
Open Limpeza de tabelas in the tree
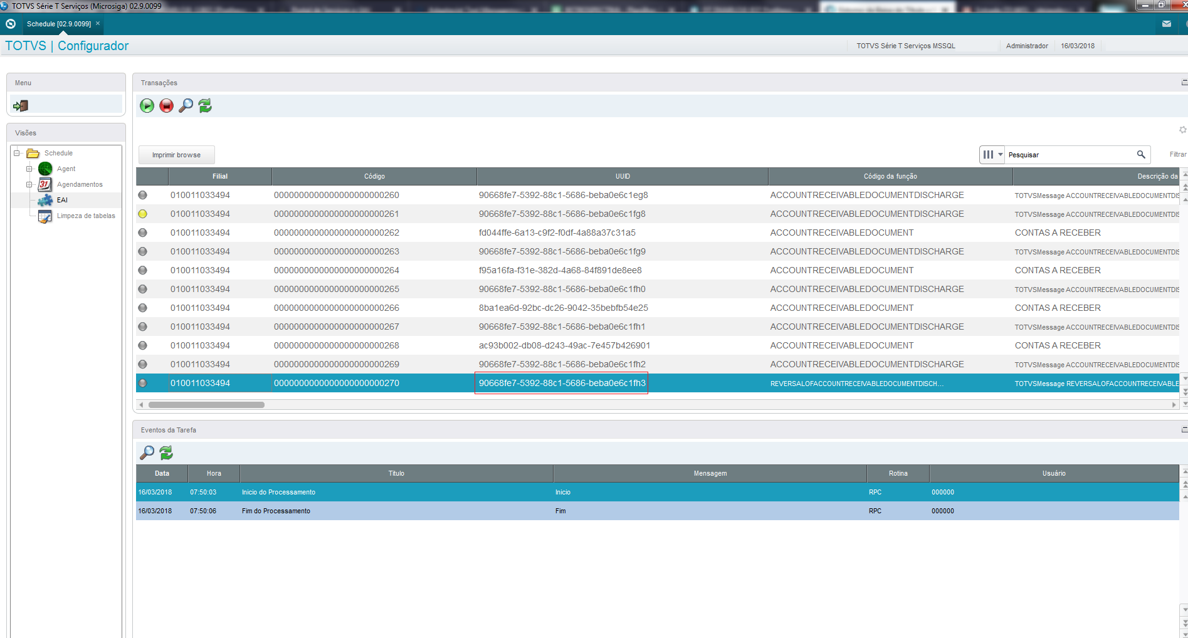click(86, 216)
